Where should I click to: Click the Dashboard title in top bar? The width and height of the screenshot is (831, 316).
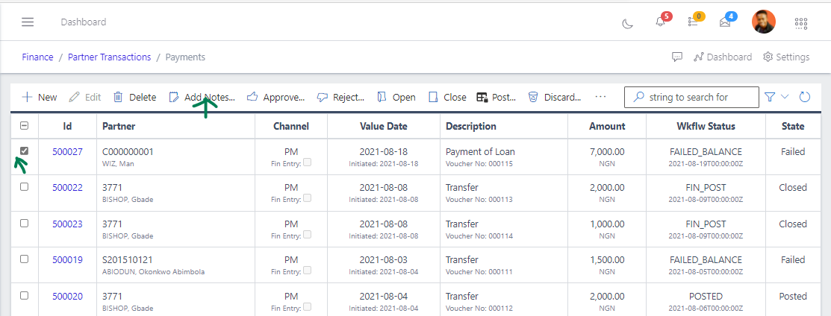(x=83, y=22)
